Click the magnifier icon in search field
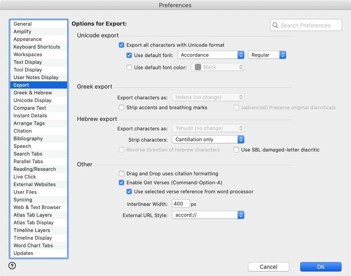This screenshot has width=351, height=276. [275, 26]
